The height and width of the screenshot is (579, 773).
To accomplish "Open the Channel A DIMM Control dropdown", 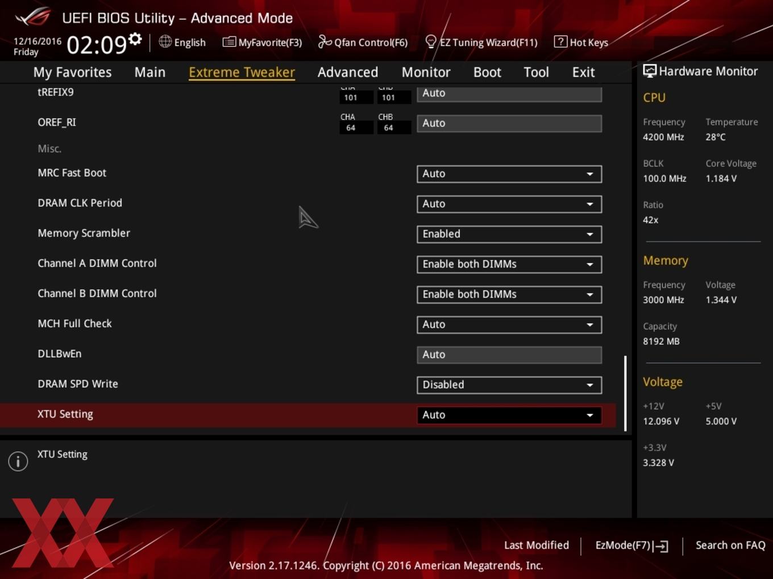I will 509,264.
